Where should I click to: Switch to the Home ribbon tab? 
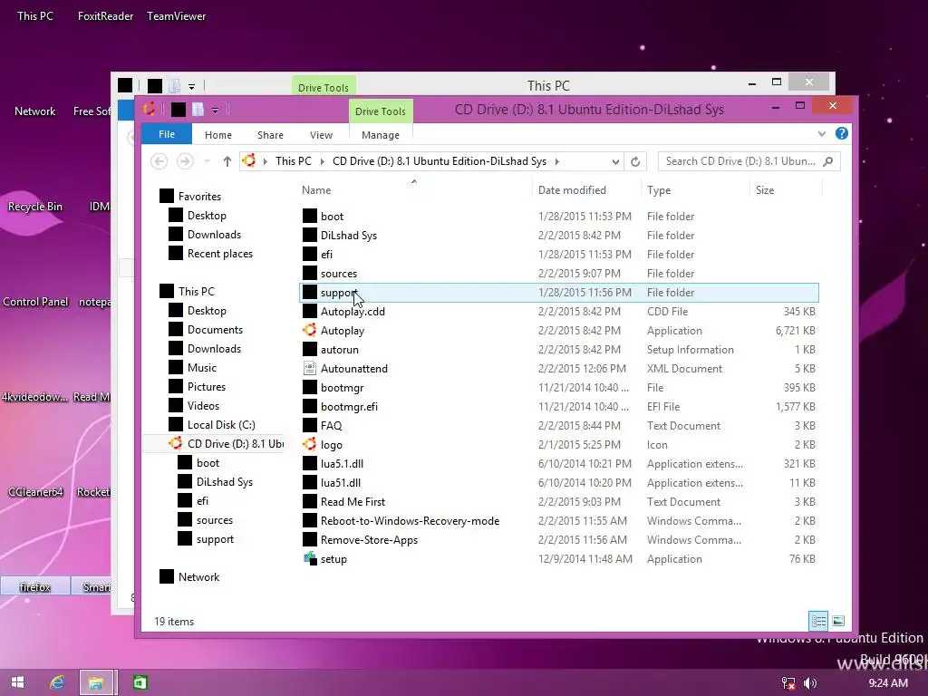pos(217,135)
